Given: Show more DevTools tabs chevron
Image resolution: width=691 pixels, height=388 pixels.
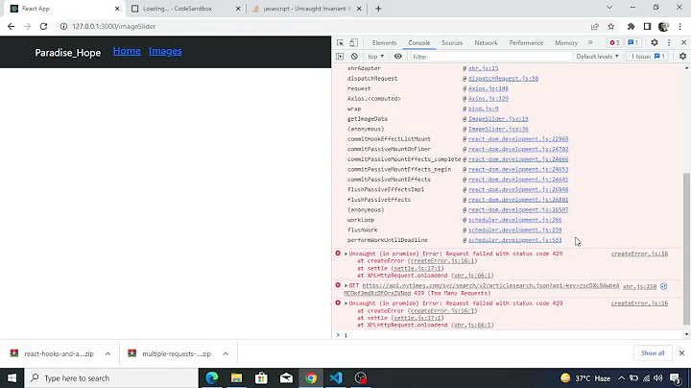Looking at the screenshot, I should pyautogui.click(x=590, y=43).
